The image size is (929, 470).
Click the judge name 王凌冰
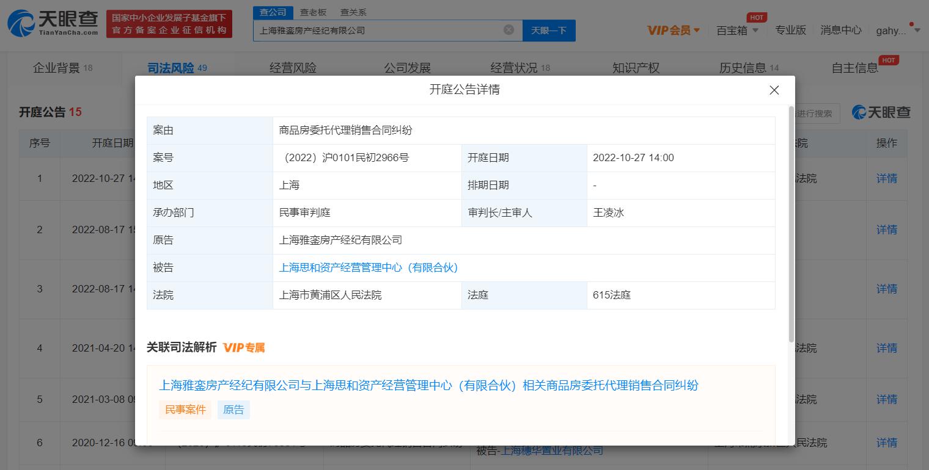click(x=608, y=212)
